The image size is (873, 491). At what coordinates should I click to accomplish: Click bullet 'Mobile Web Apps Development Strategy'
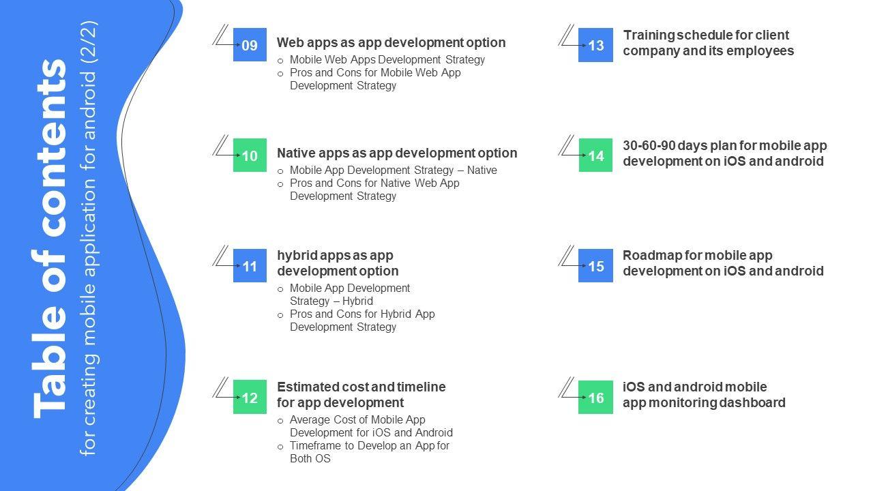387,59
